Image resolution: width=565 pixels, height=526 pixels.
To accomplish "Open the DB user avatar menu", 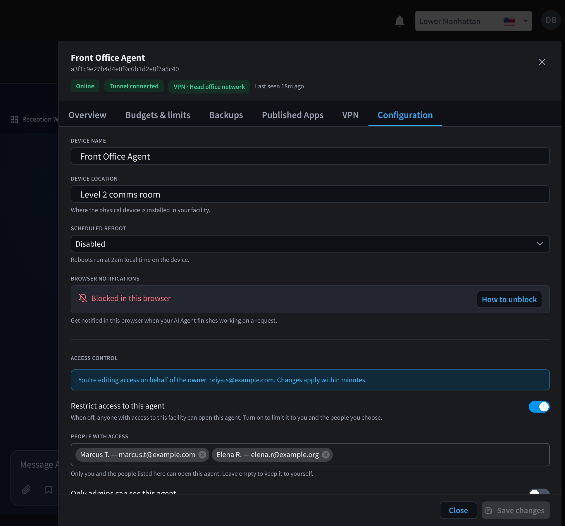I will coord(551,20).
